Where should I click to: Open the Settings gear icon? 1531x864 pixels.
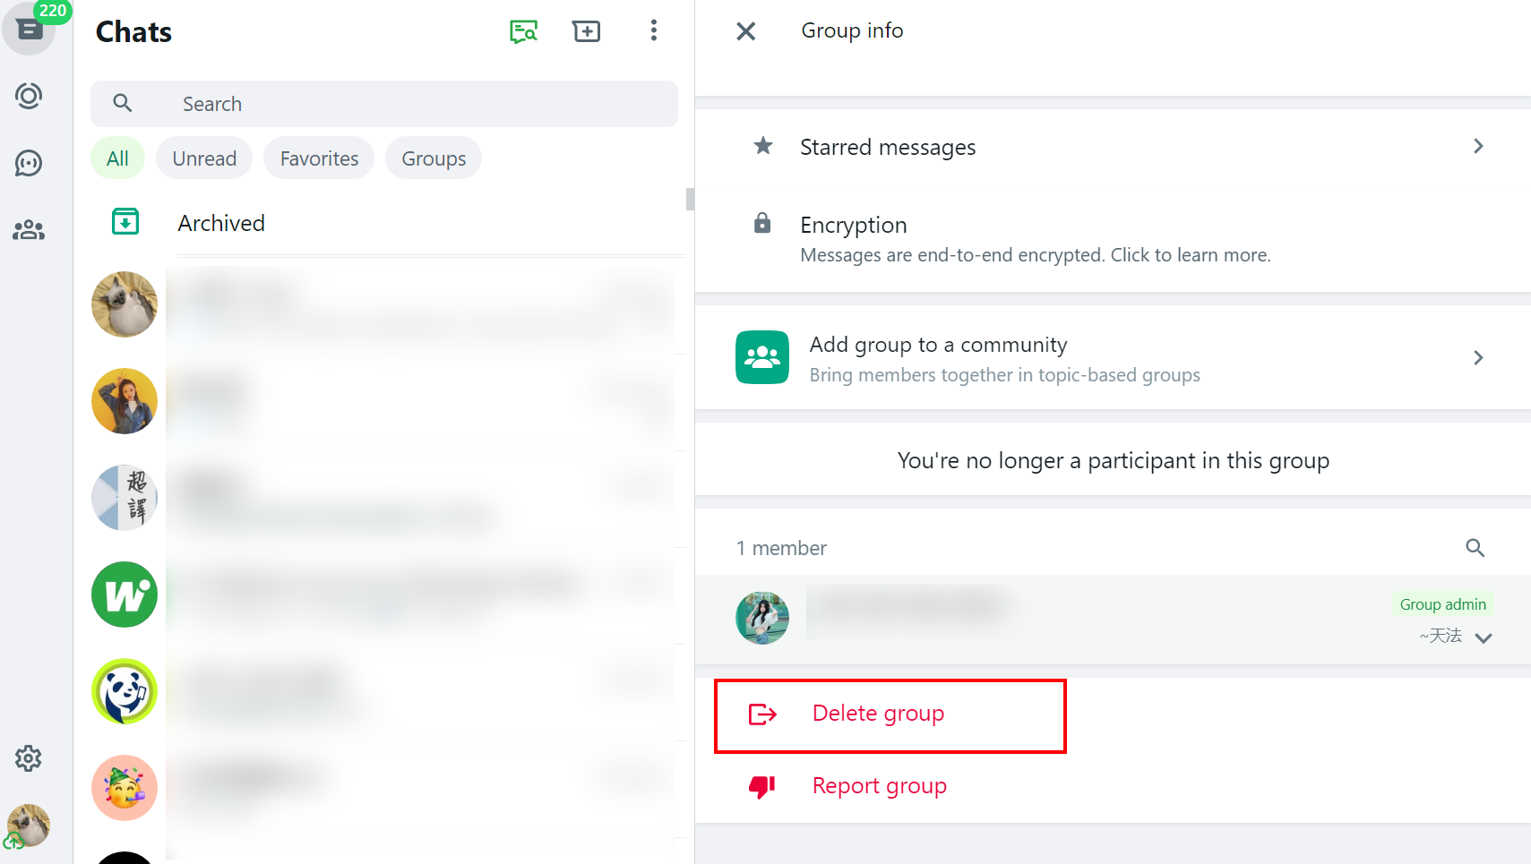[x=28, y=758]
